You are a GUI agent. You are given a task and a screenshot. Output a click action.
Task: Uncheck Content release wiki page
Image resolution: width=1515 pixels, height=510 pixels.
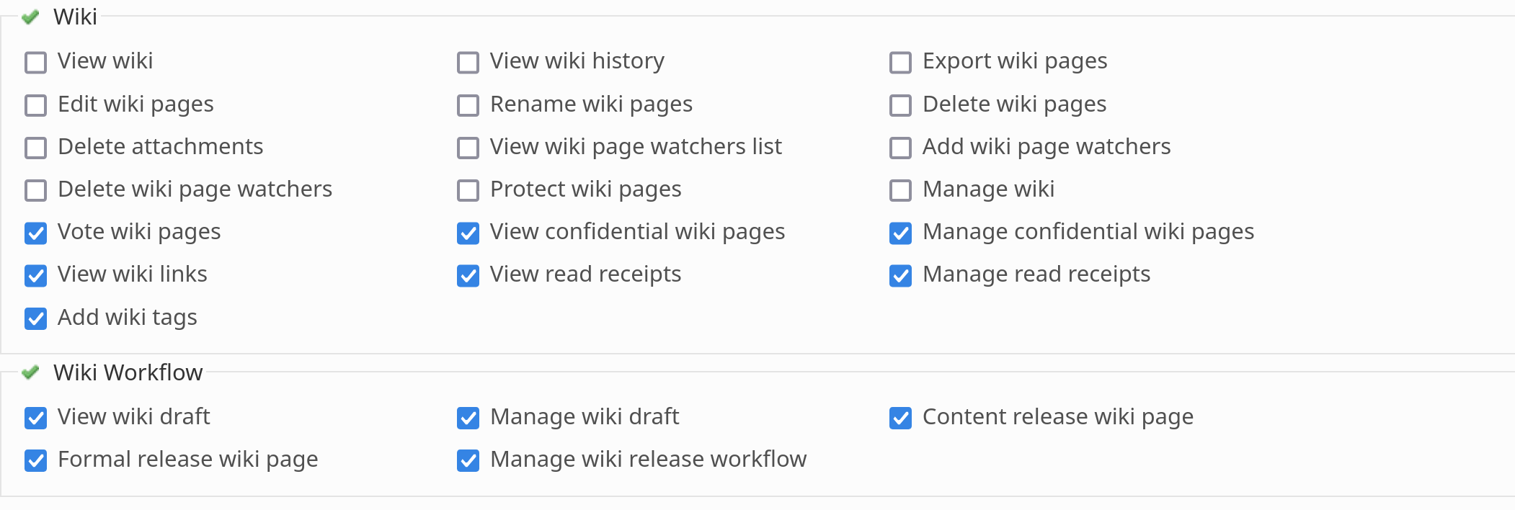click(900, 418)
